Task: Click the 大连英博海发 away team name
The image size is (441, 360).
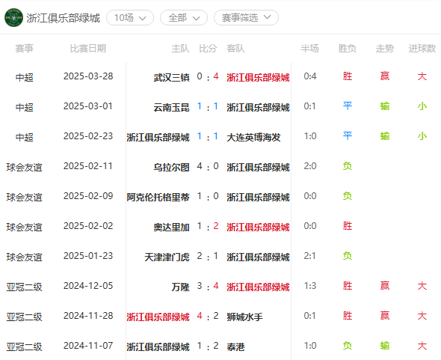Action: (x=253, y=137)
